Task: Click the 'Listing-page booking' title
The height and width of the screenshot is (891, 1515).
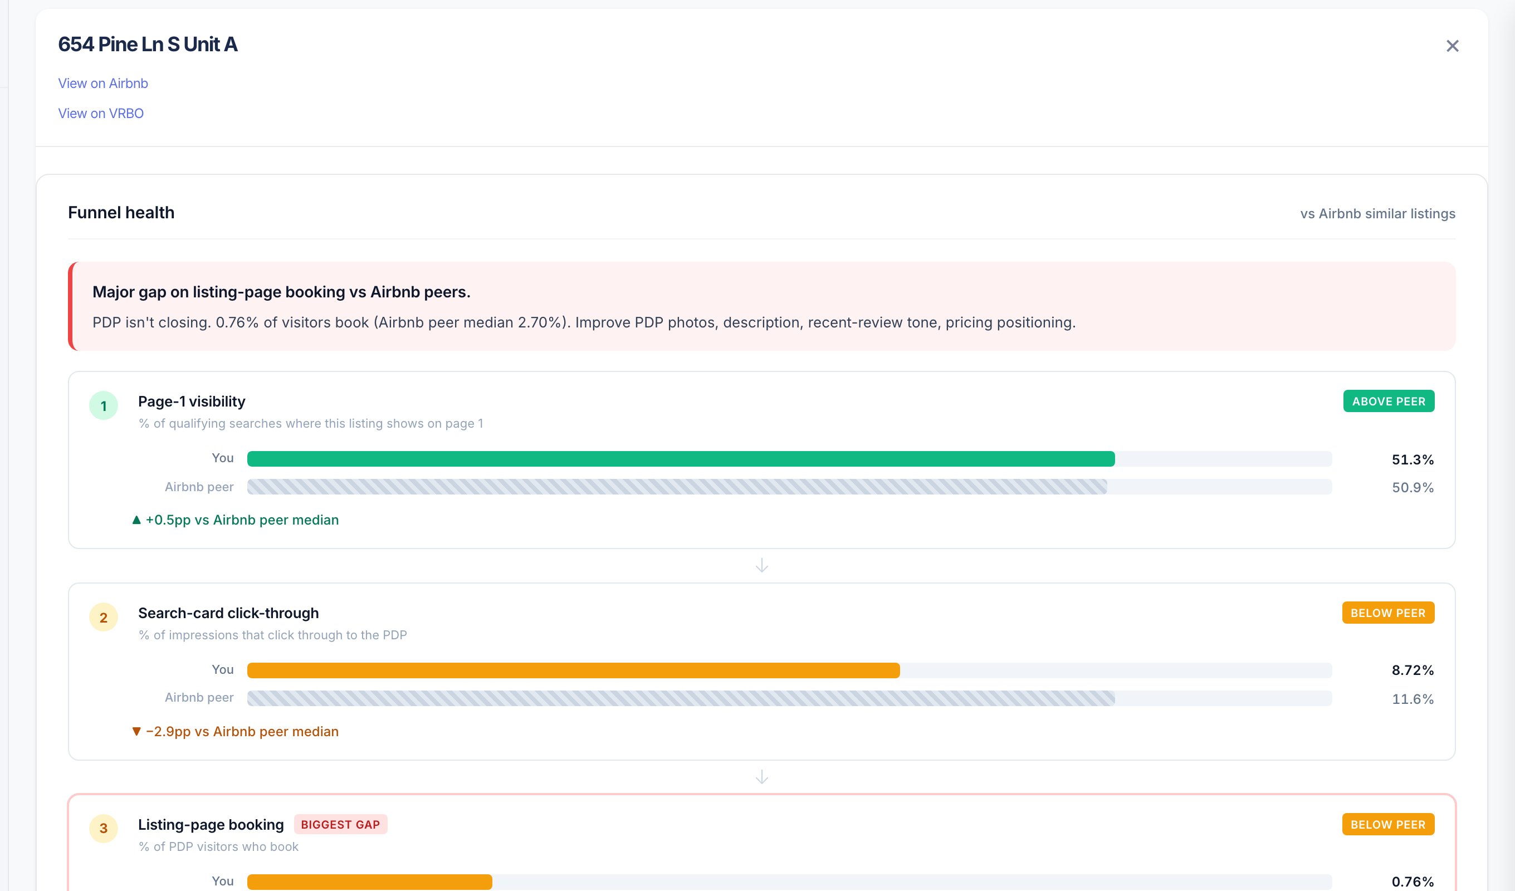Action: click(x=211, y=825)
